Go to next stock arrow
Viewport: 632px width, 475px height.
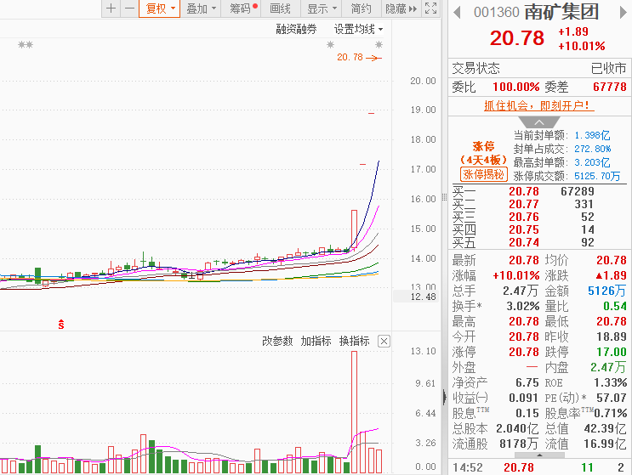[x=623, y=13]
